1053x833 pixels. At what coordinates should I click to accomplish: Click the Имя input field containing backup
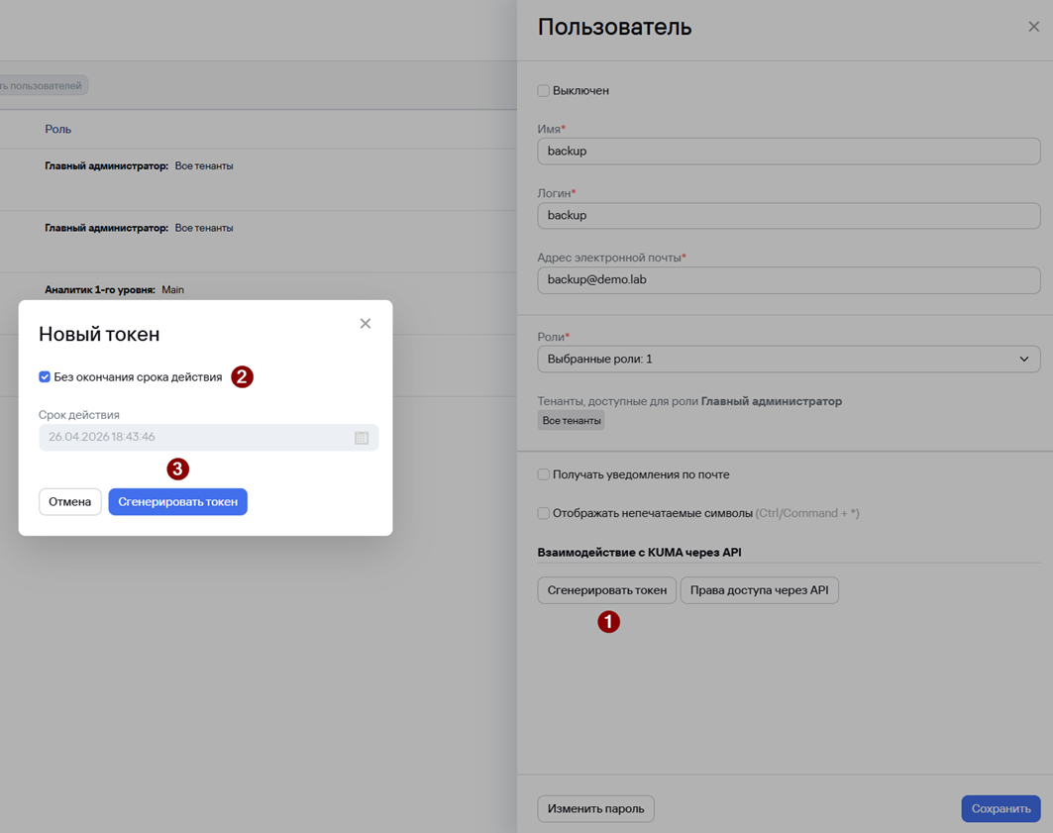tap(789, 151)
